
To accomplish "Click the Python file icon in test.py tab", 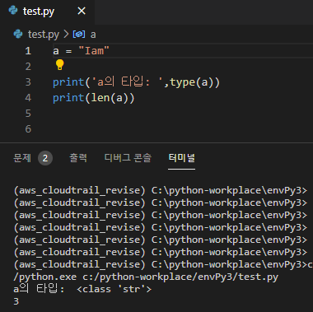I will [13, 12].
